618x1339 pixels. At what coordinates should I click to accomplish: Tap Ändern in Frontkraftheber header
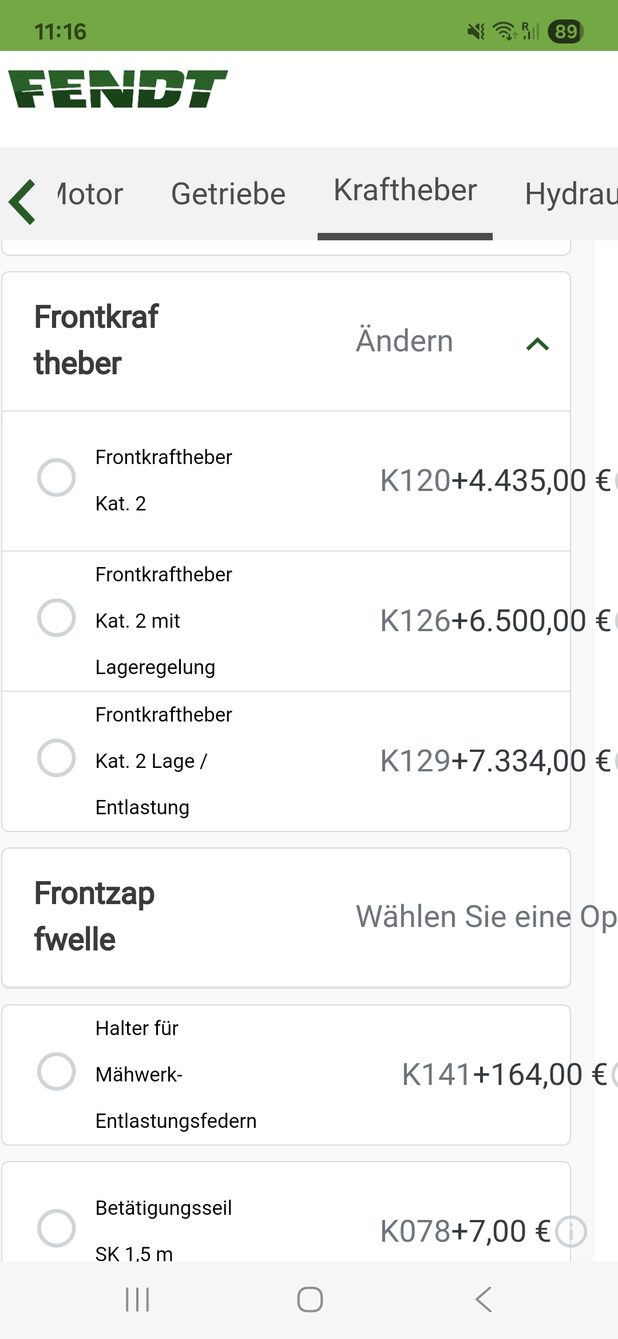click(405, 341)
